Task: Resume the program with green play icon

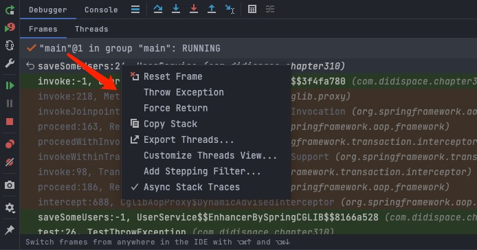Action: tap(10, 85)
